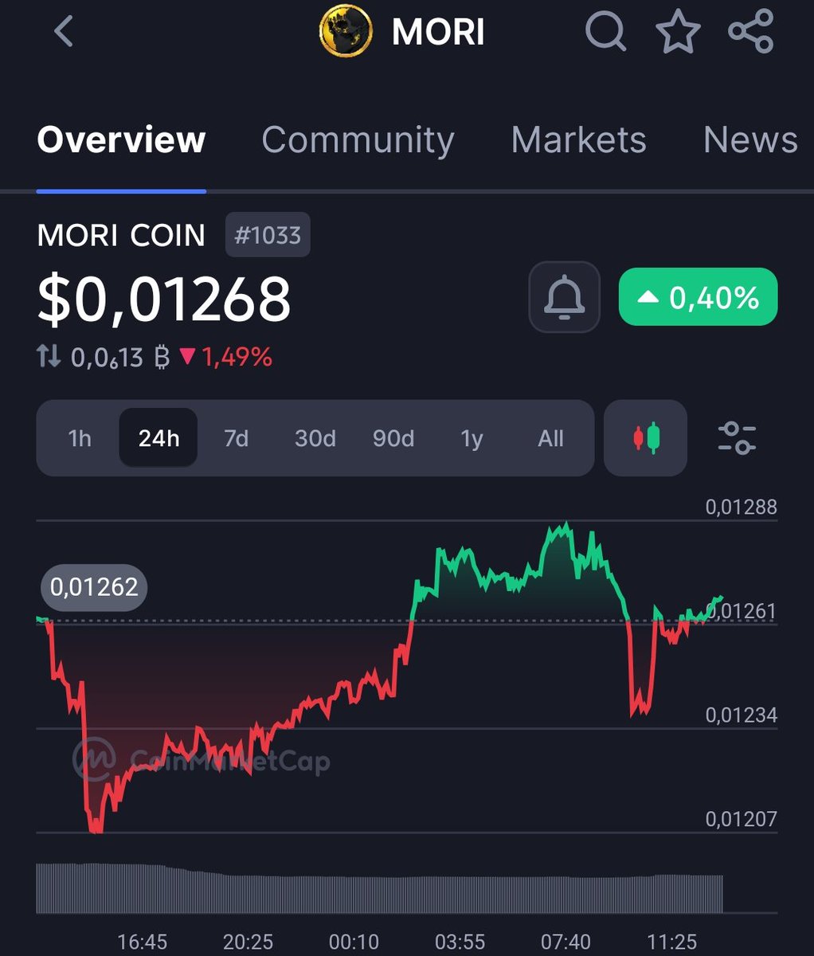Tap the 0,01207 y-axis label
This screenshot has width=814, height=956.
tap(741, 818)
